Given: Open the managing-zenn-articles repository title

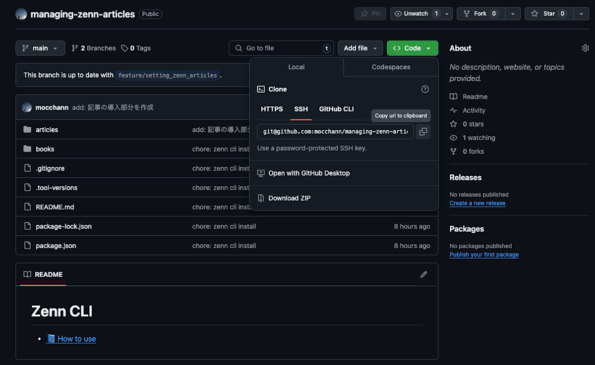Looking at the screenshot, I should coord(83,14).
